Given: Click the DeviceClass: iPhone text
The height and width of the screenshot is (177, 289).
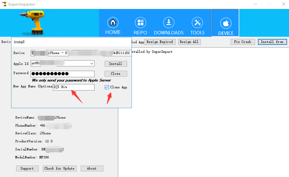Looking at the screenshot, I should [x=33, y=133].
